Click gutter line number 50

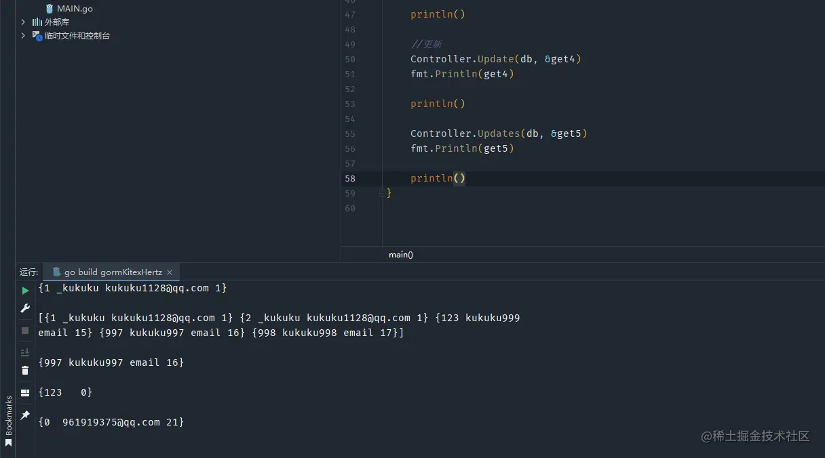tap(350, 60)
